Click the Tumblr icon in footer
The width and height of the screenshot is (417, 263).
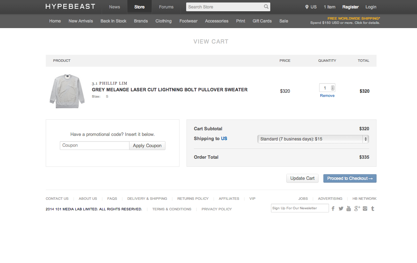[x=373, y=209]
